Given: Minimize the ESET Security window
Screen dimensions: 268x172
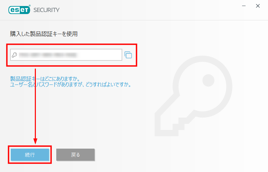Looking at the screenshot, I should pos(244,6).
